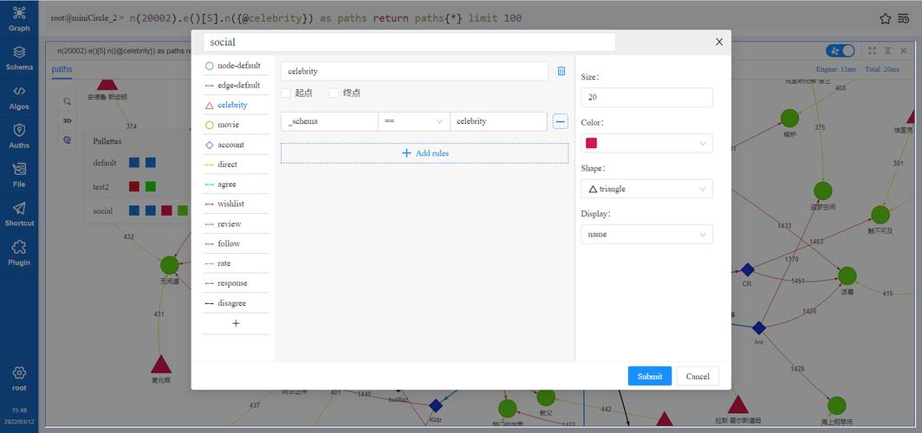The height and width of the screenshot is (433, 922).
Task: Remove the _schema rule with minus icon
Action: click(x=561, y=121)
